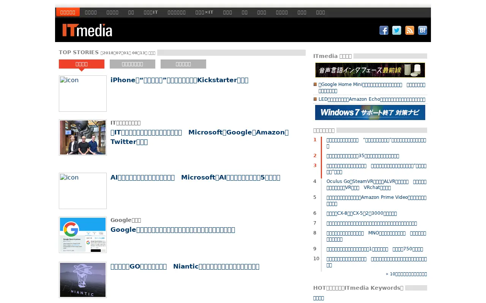Image resolution: width=486 pixels, height=303 pixels.
Task: Open the number 1 ranked article
Action: tap(376, 143)
